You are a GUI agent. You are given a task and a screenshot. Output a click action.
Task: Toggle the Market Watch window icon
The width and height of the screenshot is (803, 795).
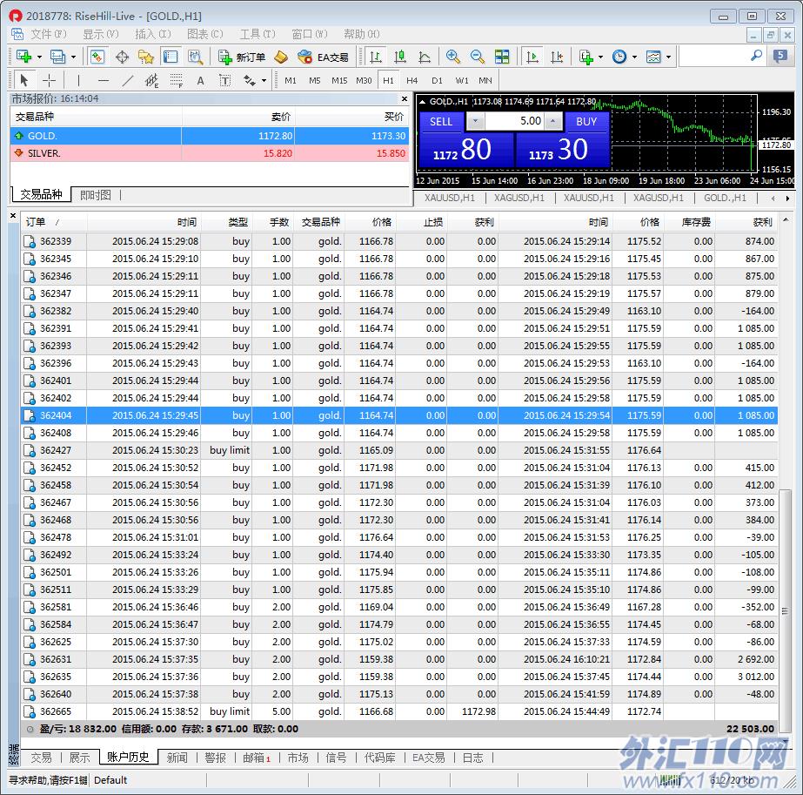coord(97,57)
